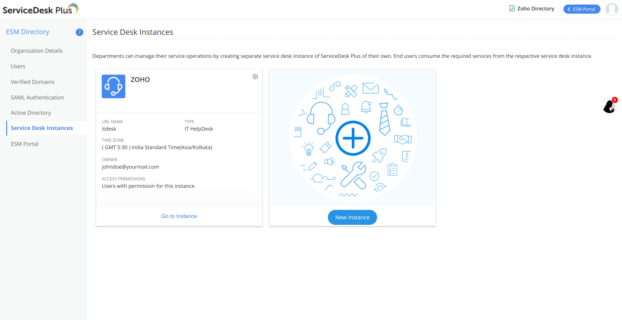Click the TIME ZONE field label
622x320 pixels.
(113, 140)
